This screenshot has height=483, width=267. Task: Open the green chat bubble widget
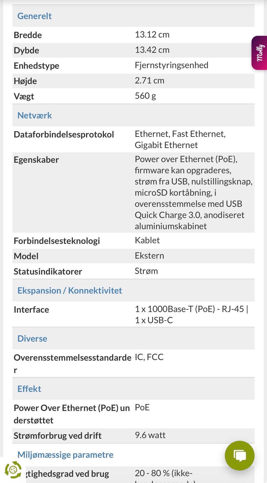[x=239, y=455]
